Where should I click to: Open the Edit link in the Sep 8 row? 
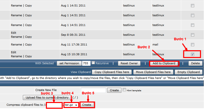click(x=14, y=33)
